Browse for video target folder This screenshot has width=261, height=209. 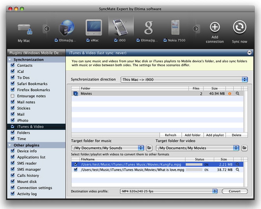tap(244, 148)
